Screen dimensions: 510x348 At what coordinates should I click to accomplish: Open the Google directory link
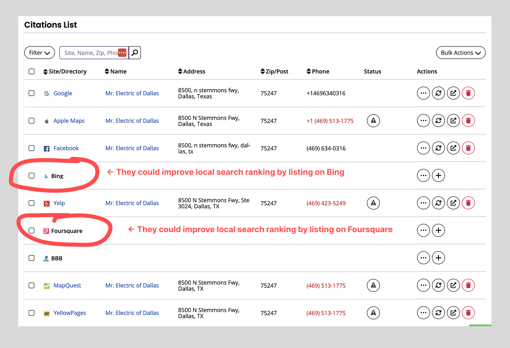(x=63, y=93)
